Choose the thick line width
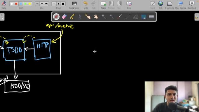Viewport: 199px width, 112px height. coord(46,4)
